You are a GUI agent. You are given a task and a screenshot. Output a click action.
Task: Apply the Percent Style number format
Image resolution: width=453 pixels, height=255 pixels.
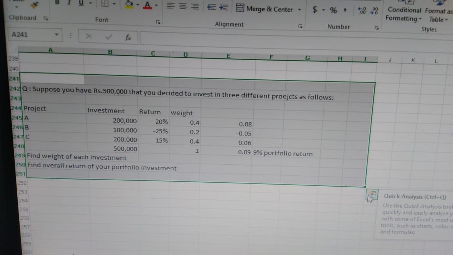(333, 10)
